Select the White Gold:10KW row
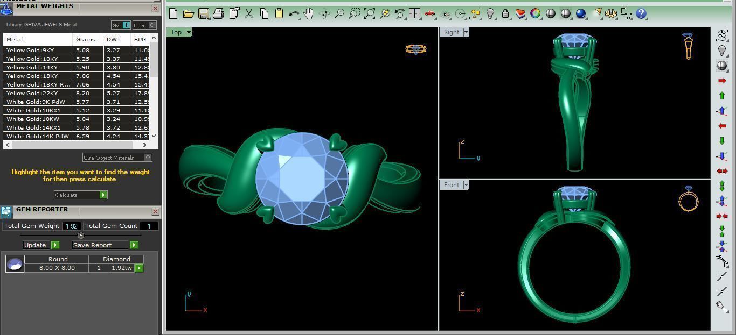736x335 pixels. pyautogui.click(x=77, y=119)
